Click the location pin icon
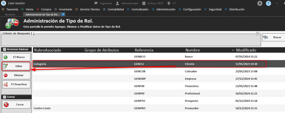 click(169, 3)
